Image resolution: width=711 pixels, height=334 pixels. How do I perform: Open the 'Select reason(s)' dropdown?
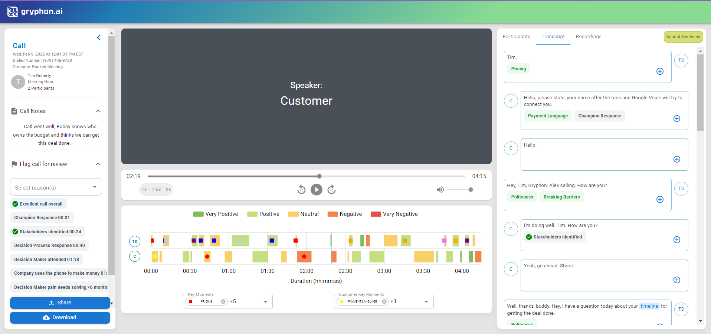pyautogui.click(x=56, y=187)
